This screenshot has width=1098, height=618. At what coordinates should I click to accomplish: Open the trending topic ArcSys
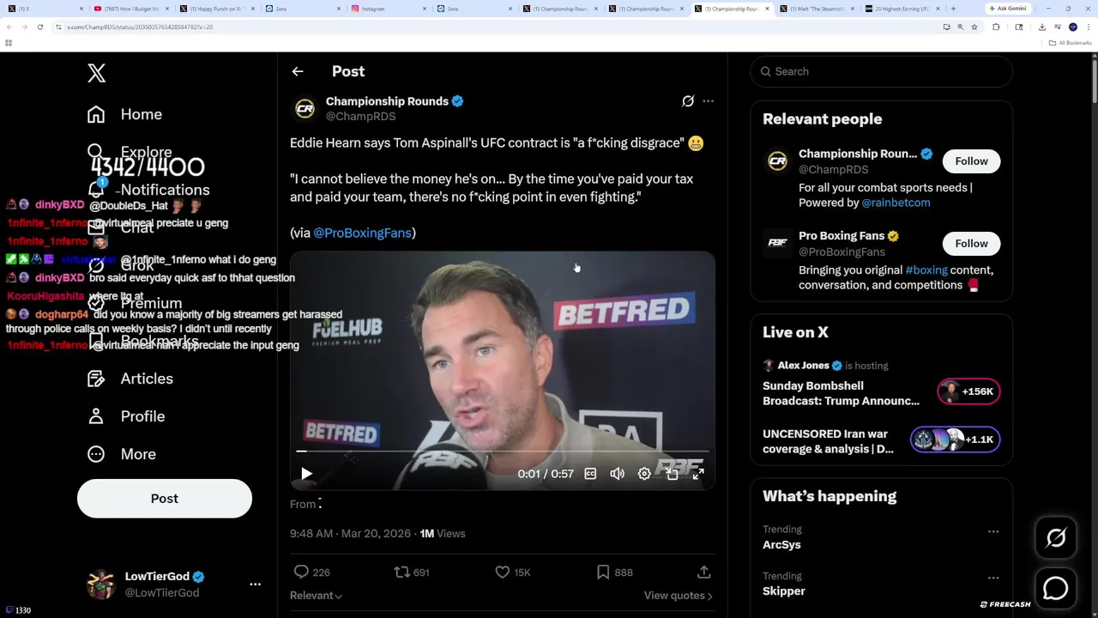(781, 545)
